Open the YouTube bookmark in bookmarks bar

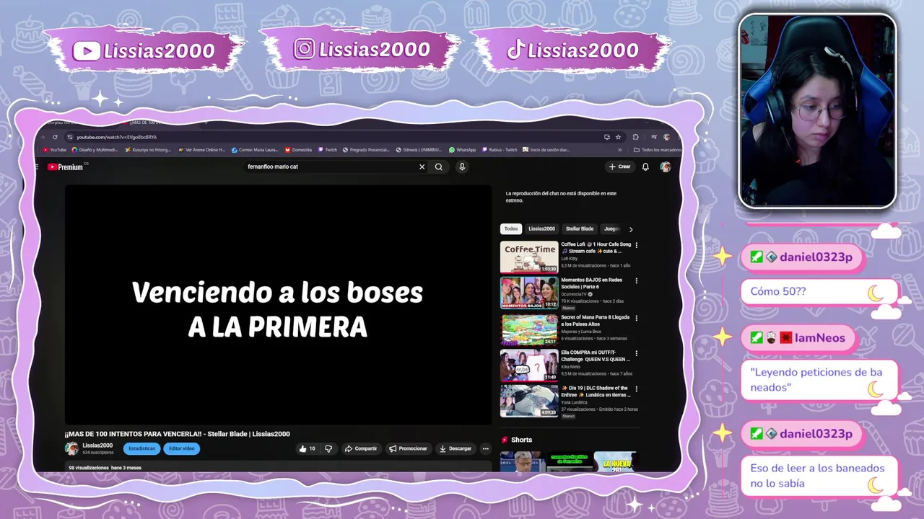(55, 150)
